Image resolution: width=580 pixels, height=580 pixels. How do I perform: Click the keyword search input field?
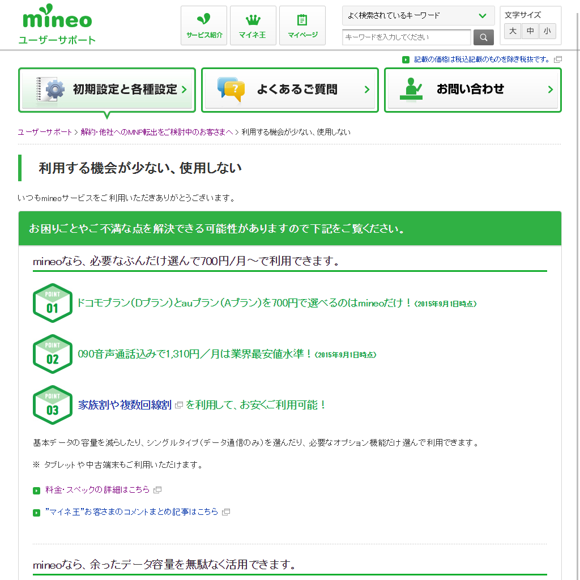tap(407, 37)
